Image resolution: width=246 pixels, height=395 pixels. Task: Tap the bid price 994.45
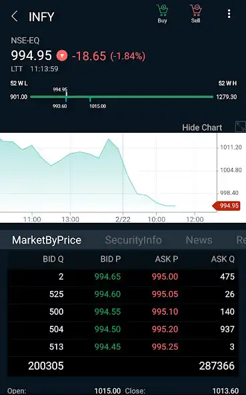(107, 347)
